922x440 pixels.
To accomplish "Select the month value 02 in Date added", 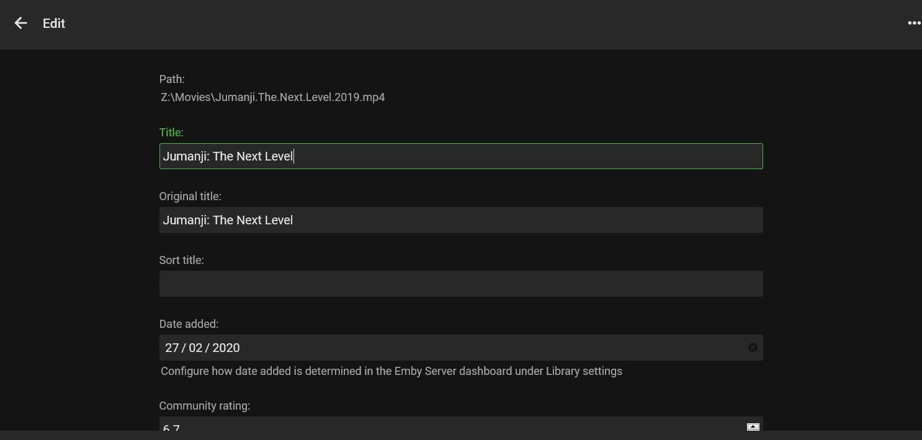I will [195, 348].
